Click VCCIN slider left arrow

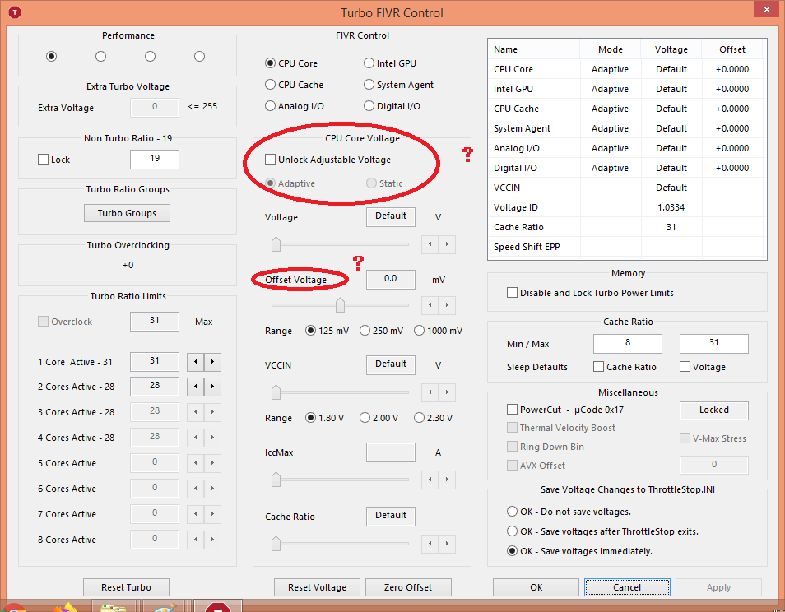[430, 392]
